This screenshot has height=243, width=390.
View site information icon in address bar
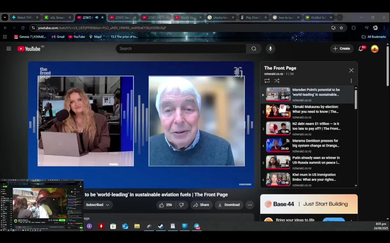point(33,28)
